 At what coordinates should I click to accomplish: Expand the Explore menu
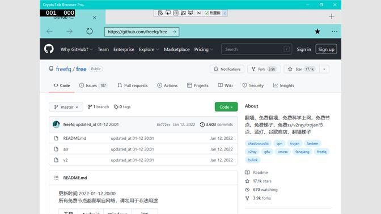(149, 49)
